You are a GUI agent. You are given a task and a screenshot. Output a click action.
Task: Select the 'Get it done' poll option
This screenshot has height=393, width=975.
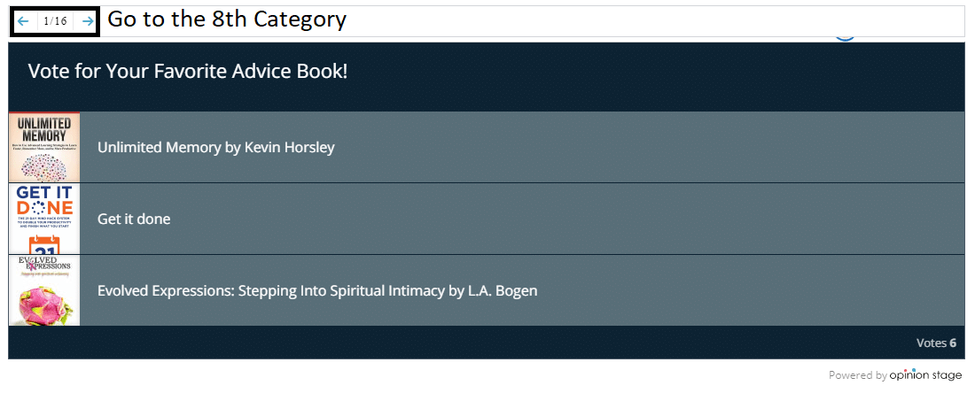(487, 219)
